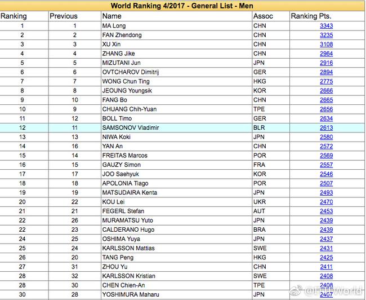The image size is (366, 300).
Task: Click 2580 points link for NIWA Koki
Action: click(326, 137)
